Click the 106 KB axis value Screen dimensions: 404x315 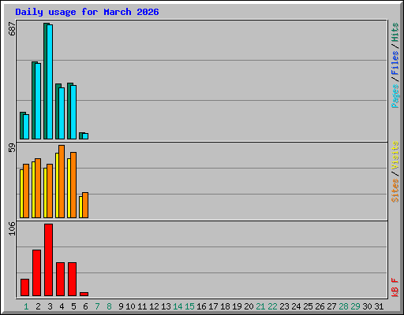(12, 228)
